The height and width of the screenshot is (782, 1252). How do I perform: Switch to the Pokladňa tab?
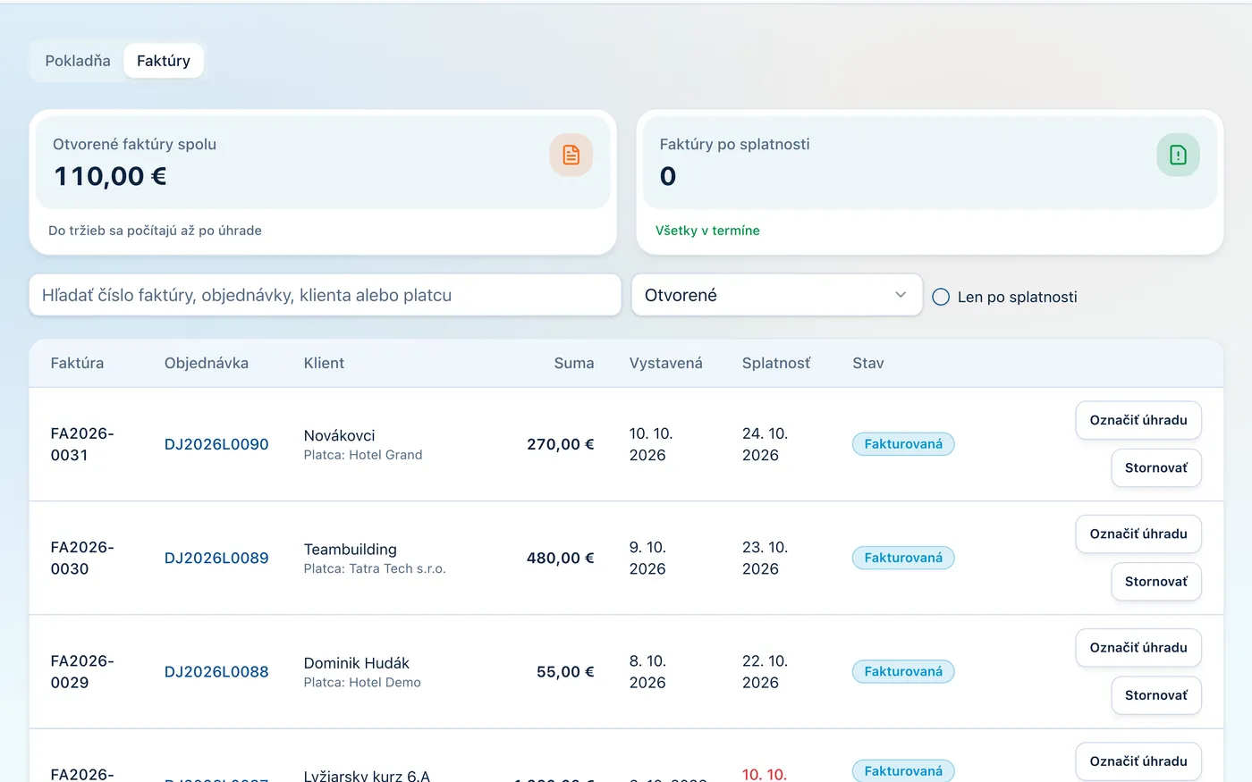click(78, 61)
